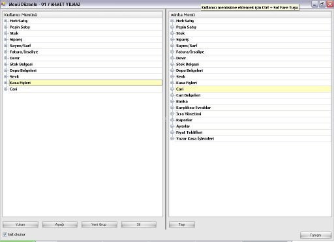
Task: Expand Fatura/İrsaliye in Kullanıcı Menüsü
Action: [6, 52]
